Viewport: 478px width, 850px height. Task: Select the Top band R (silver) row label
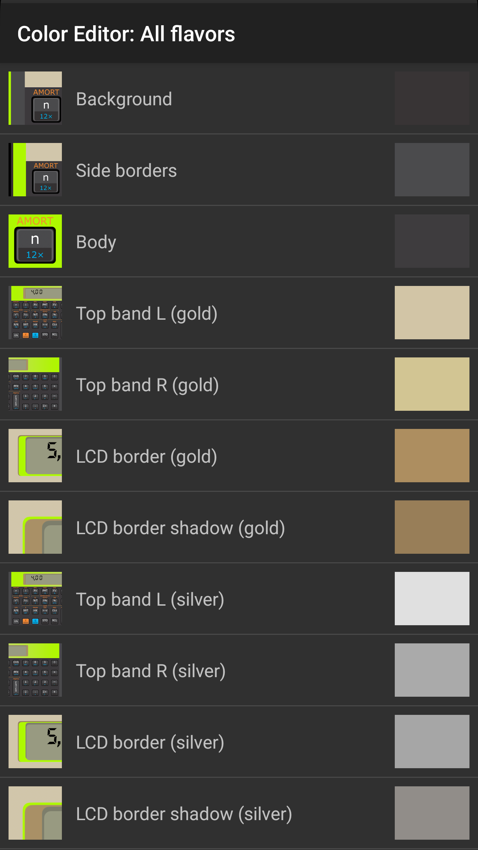(151, 671)
